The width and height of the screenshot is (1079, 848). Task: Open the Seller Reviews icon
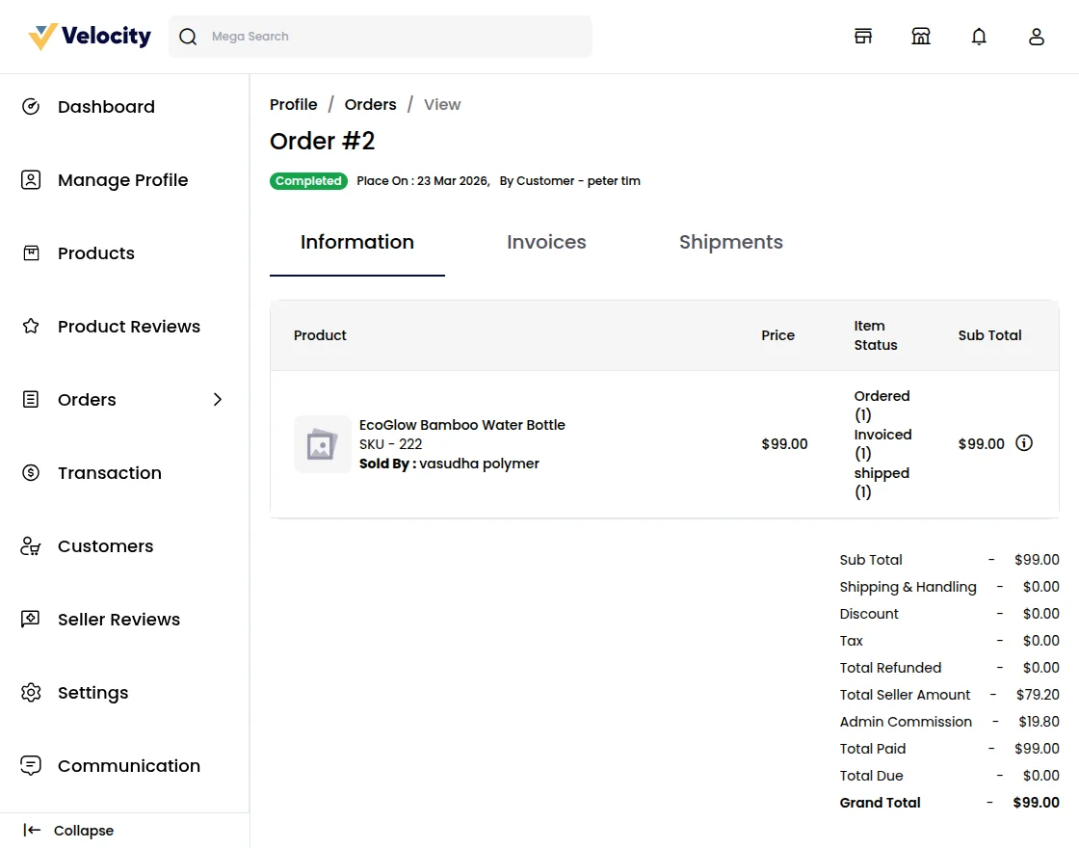(x=31, y=620)
